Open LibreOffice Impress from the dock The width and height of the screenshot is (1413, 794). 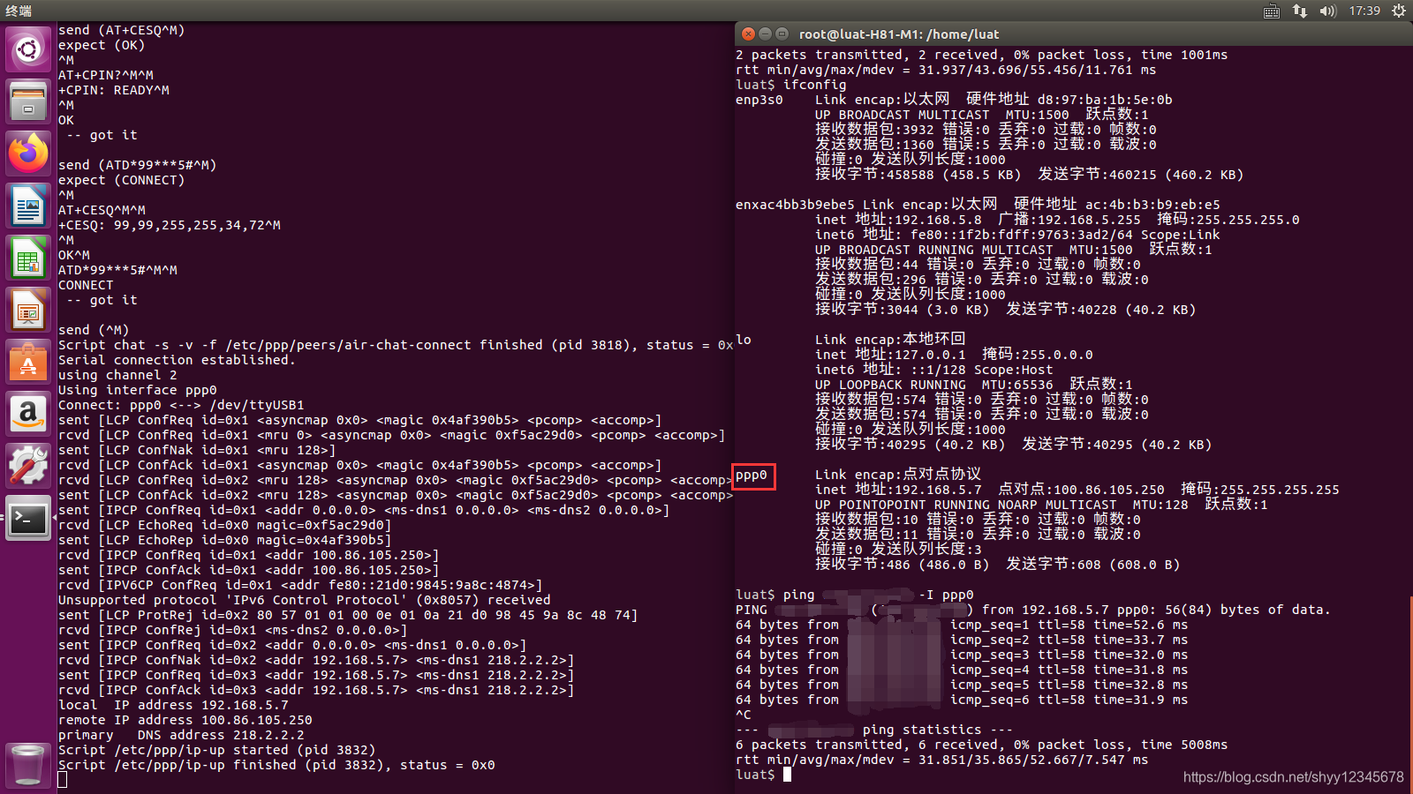28,310
